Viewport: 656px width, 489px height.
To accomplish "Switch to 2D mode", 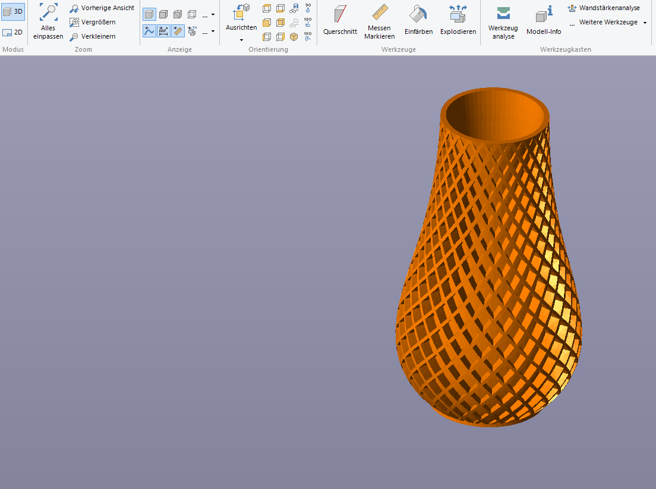I will click(12, 32).
